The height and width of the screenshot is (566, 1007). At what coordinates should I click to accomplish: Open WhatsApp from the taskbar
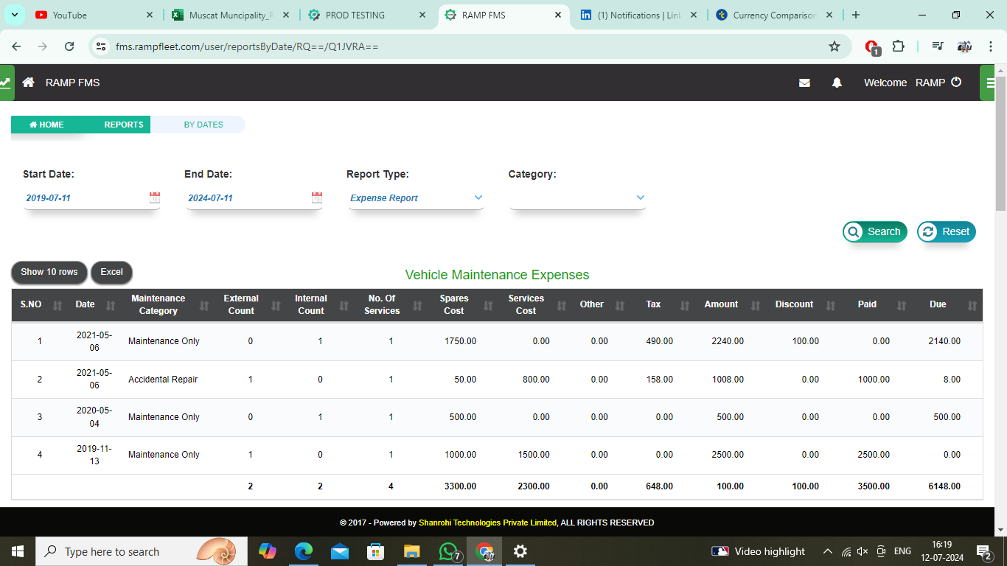448,551
